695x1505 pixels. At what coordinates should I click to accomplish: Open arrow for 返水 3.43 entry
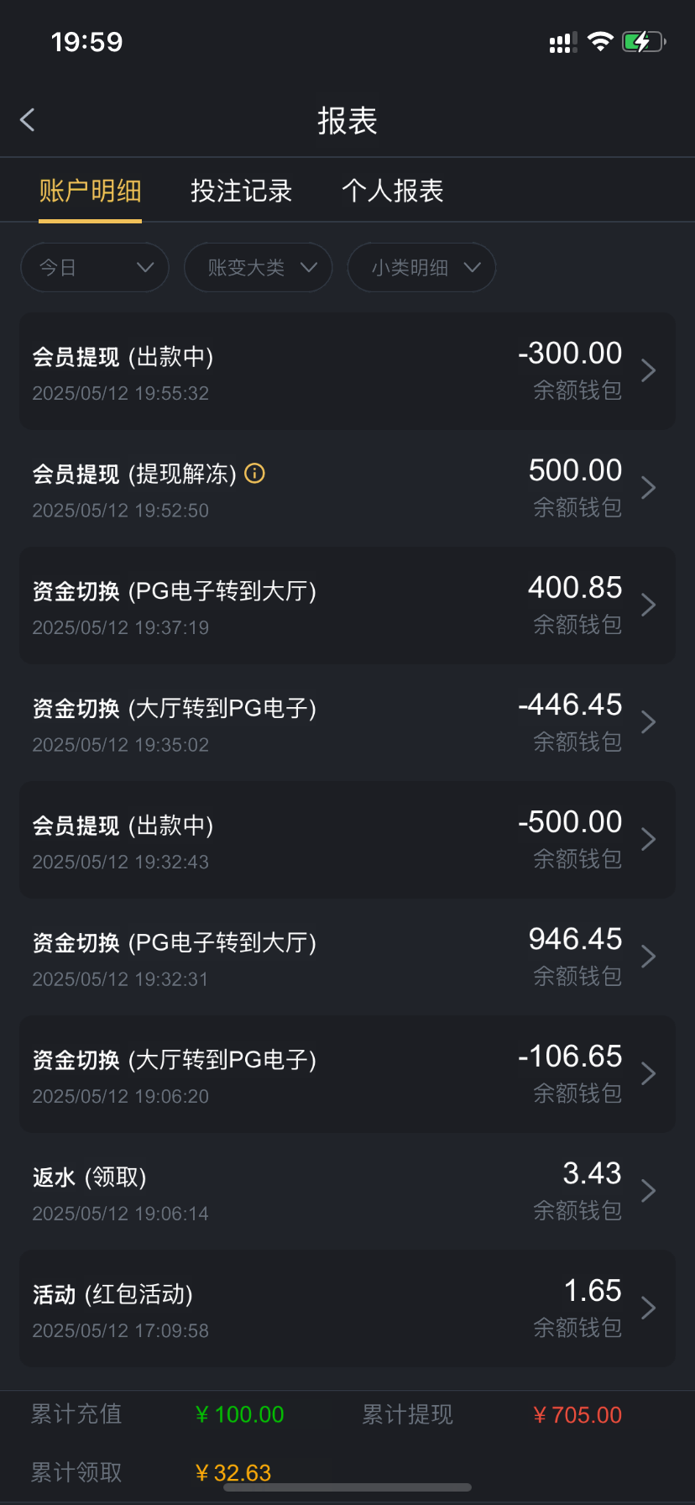648,1190
